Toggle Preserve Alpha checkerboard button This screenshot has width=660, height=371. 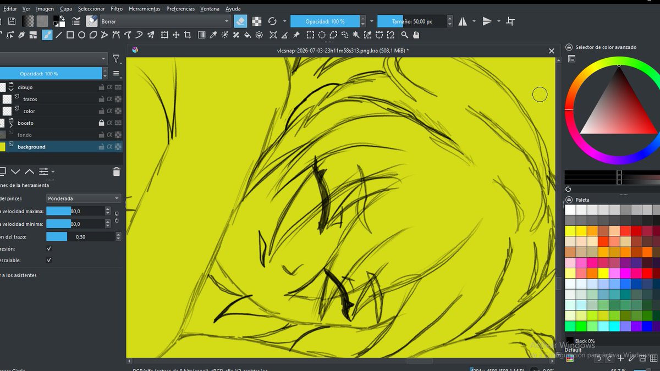[257, 21]
